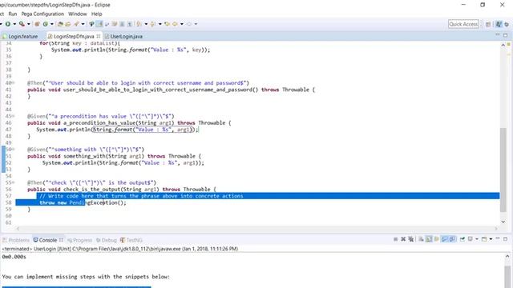This screenshot has width=513, height=288.
Task: Open the Run menu
Action: coord(13,14)
